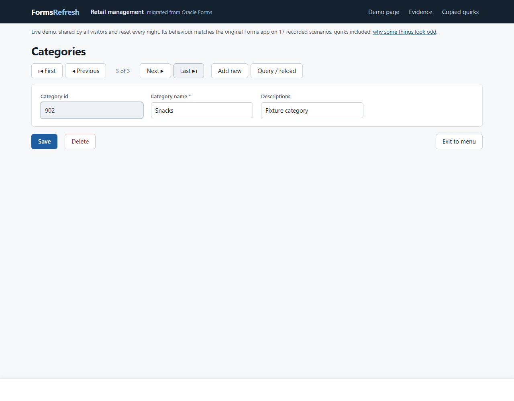Click the 'migrated from Oracle Forms' text

coord(179,12)
